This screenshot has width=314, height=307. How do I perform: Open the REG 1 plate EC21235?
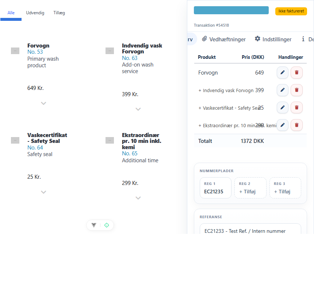click(x=215, y=188)
